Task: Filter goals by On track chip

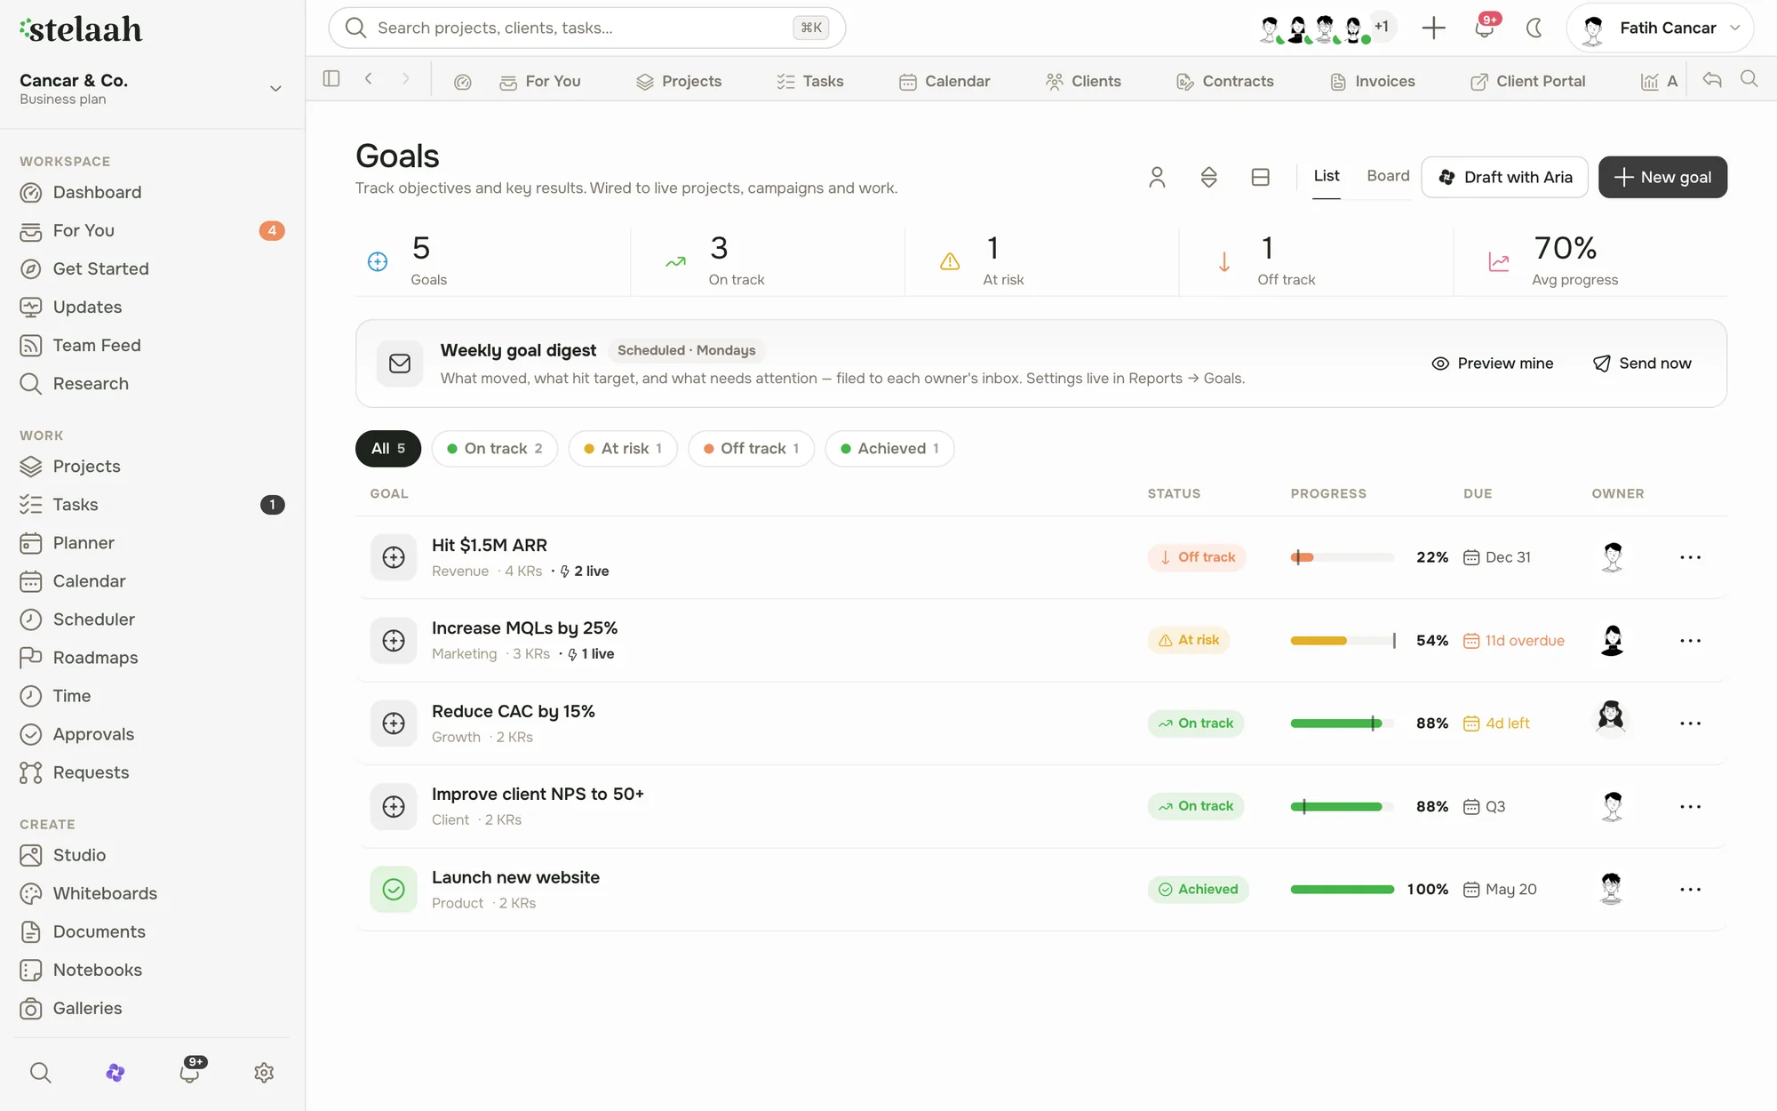Action: pyautogui.click(x=494, y=448)
